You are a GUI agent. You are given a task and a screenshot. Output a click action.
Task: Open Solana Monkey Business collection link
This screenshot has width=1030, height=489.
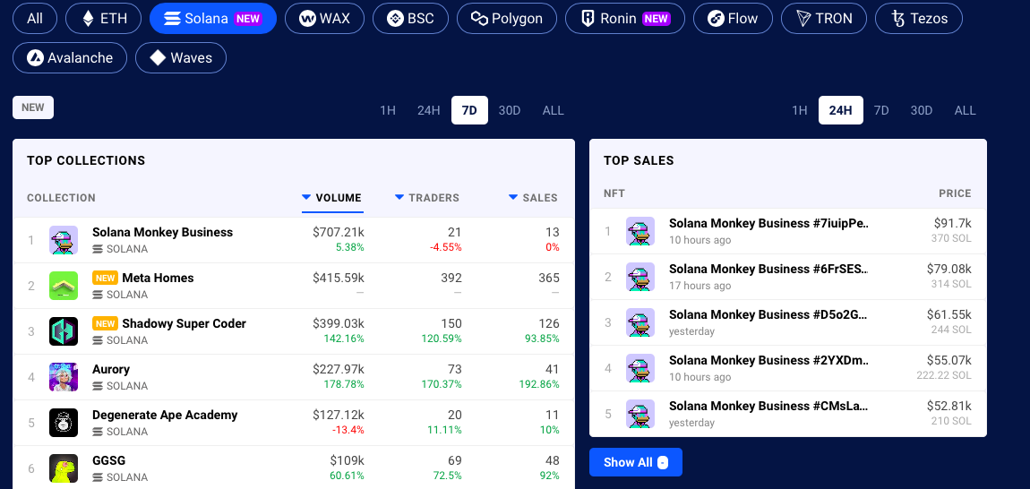162,232
